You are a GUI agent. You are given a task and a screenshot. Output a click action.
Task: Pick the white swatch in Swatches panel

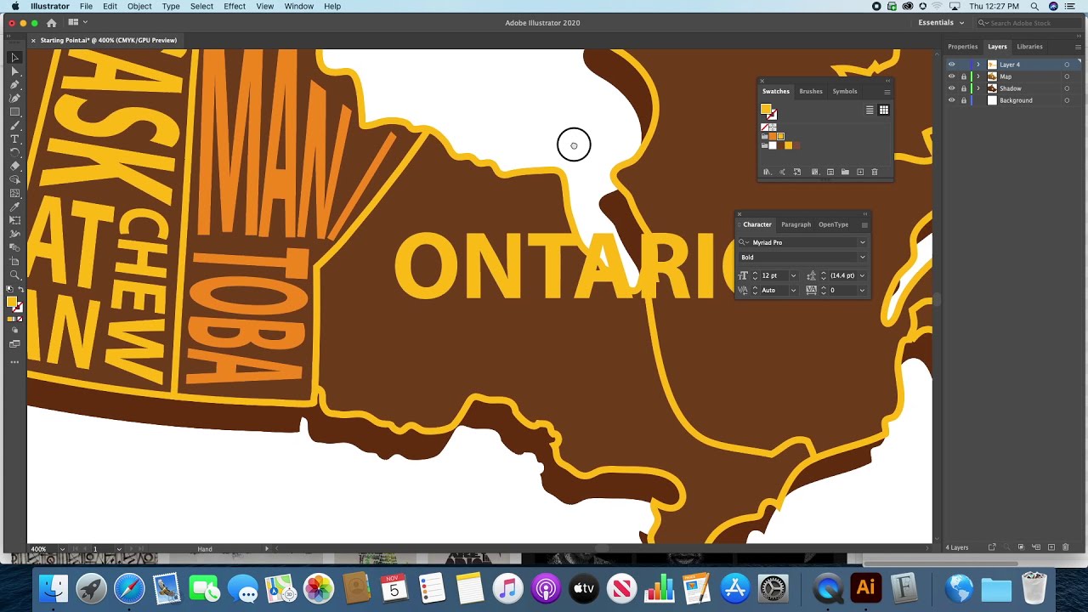(772, 145)
